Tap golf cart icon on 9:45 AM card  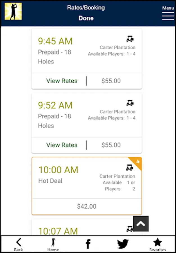coord(130,39)
